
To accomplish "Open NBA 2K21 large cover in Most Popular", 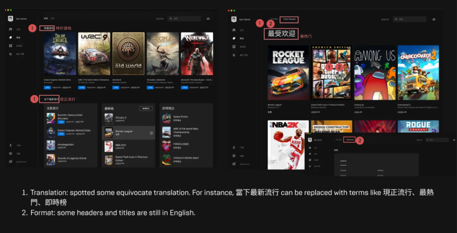I will click(x=288, y=145).
